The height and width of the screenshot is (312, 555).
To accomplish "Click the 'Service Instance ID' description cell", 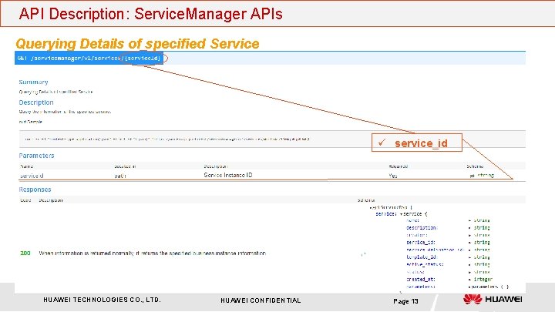I will (228, 175).
